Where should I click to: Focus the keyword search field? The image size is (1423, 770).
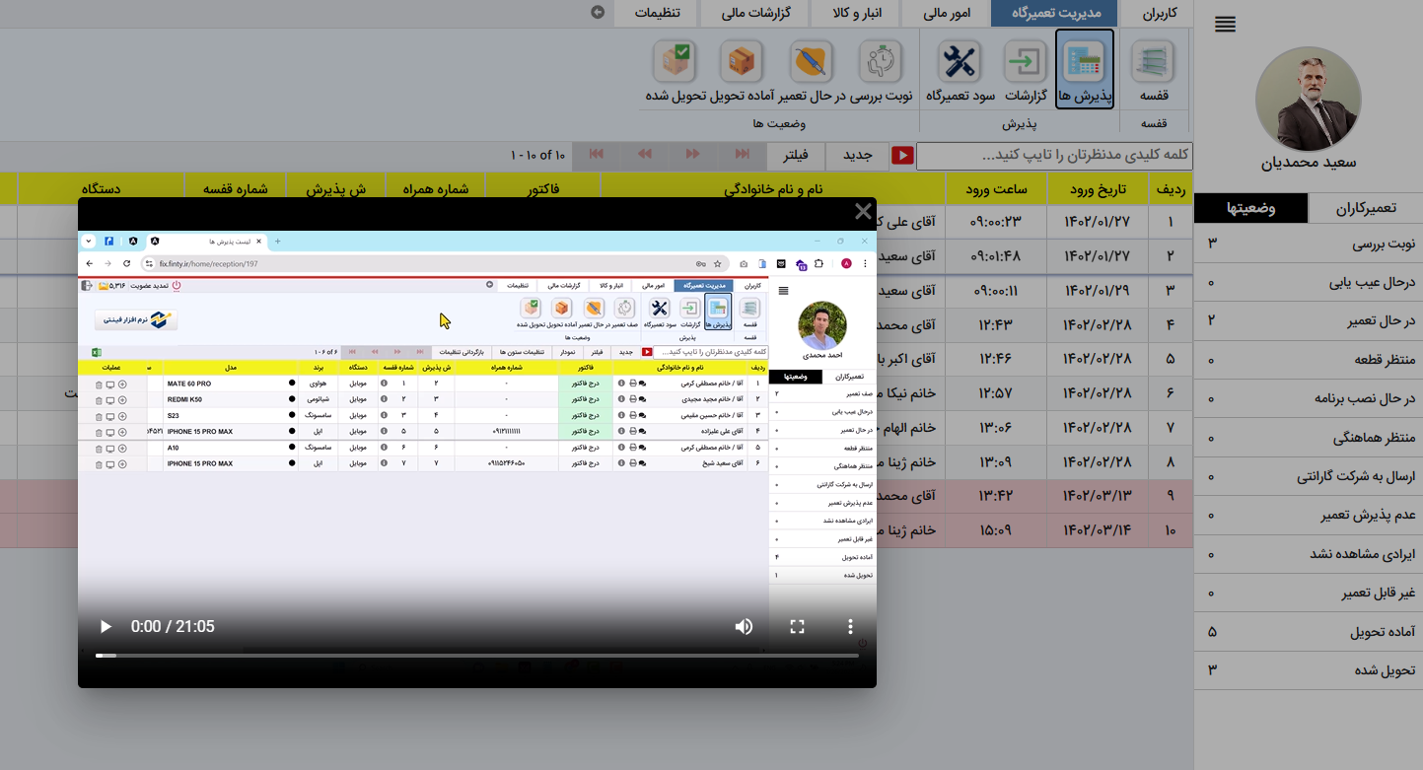(x=1054, y=156)
